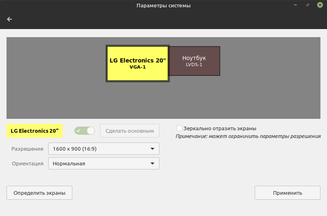
Task: Go back using the arrow icon
Action: (x=9, y=19)
